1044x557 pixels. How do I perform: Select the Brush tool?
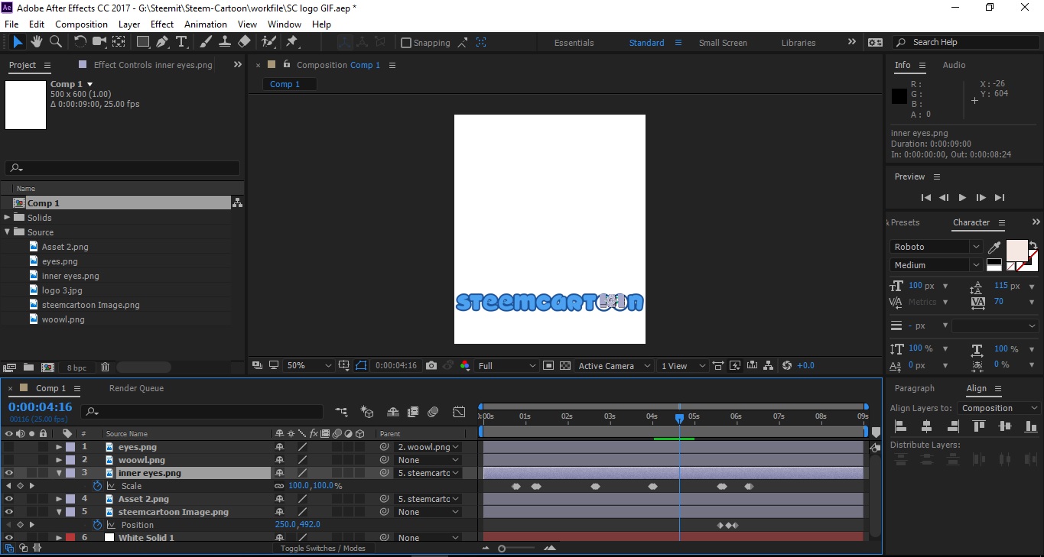pyautogui.click(x=206, y=42)
